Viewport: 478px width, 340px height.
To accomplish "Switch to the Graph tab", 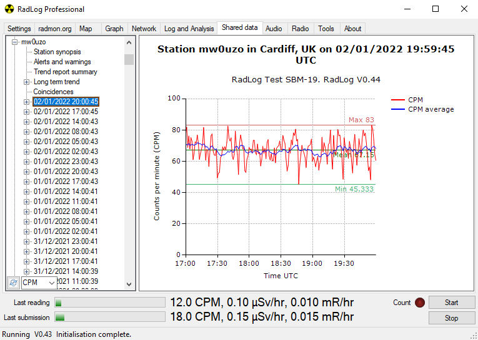I will click(x=114, y=29).
